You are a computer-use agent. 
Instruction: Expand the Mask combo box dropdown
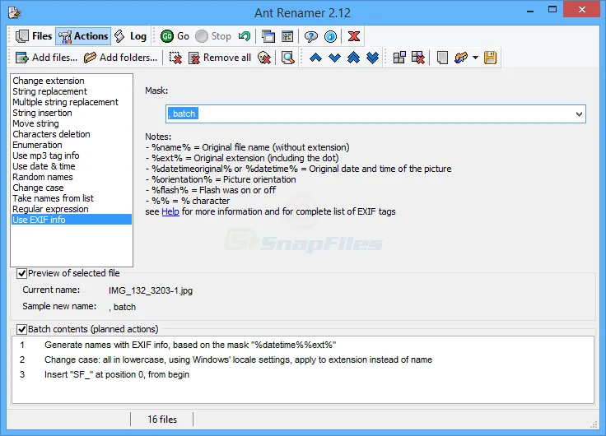pos(579,114)
